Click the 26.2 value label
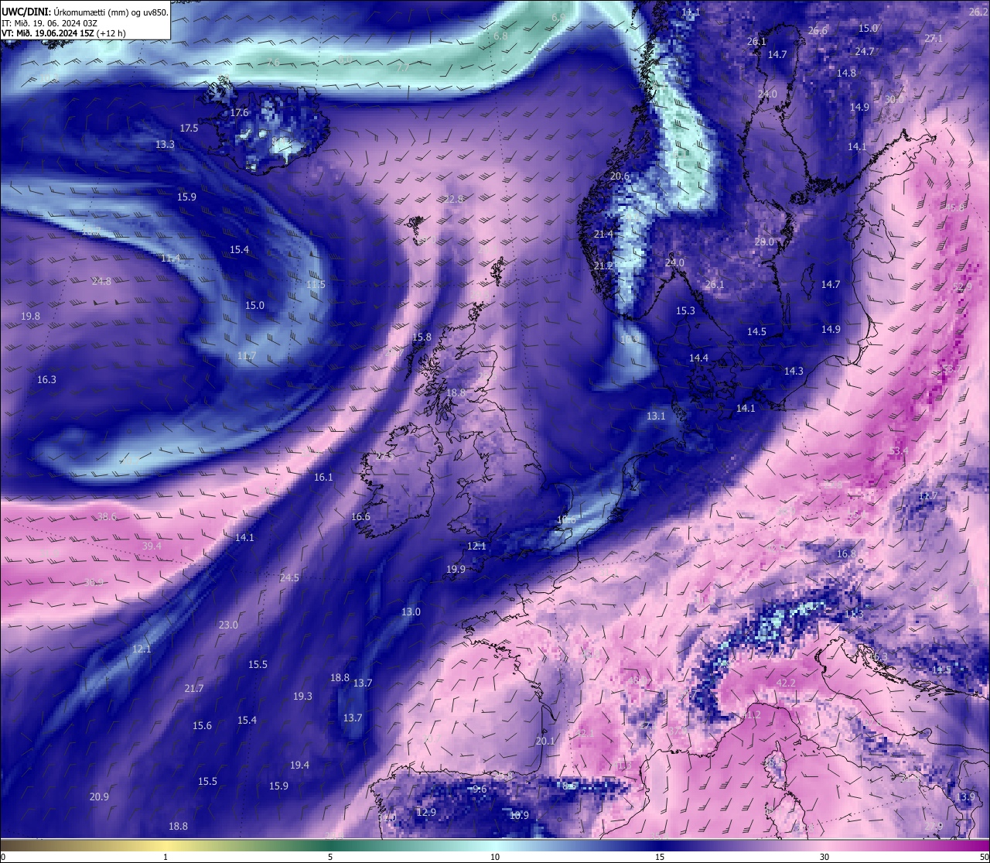The width and height of the screenshot is (990, 863). click(x=979, y=12)
